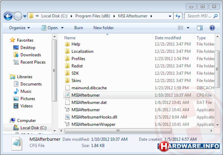
Task: Click the New folder button
Action: [x=103, y=28]
